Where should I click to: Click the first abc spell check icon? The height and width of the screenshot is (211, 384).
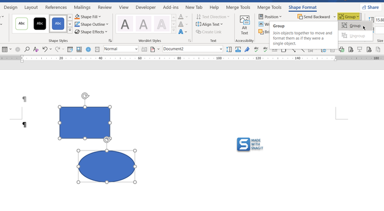click(x=256, y=49)
